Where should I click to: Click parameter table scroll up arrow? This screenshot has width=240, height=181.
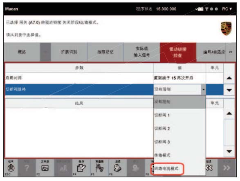pyautogui.click(x=229, y=78)
